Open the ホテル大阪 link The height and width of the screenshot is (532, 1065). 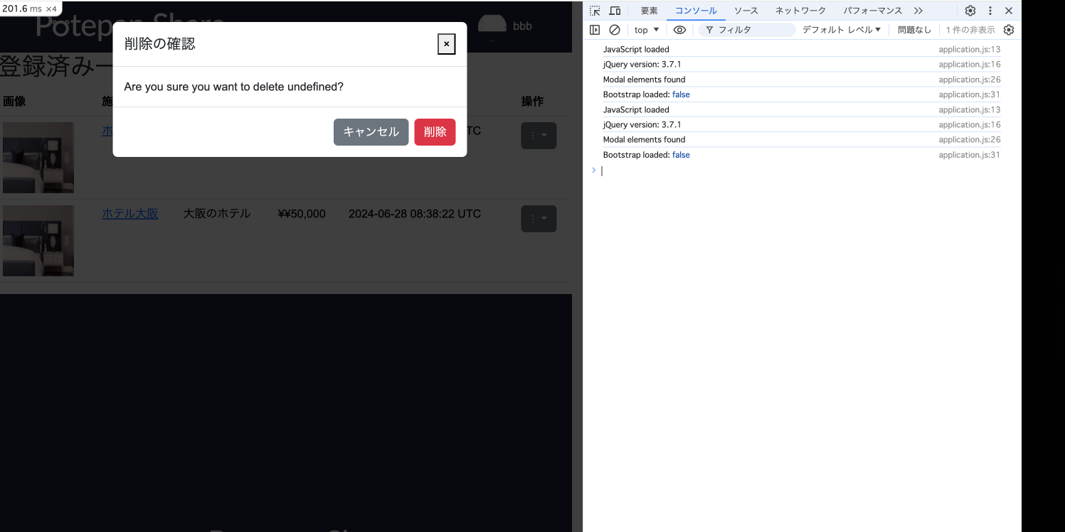tap(130, 213)
